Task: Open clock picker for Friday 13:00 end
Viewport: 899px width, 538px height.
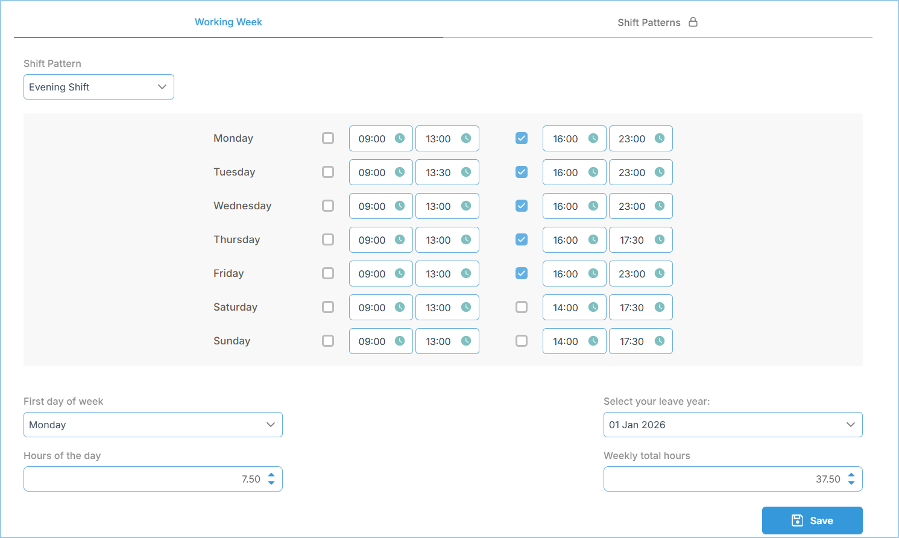Action: point(466,273)
